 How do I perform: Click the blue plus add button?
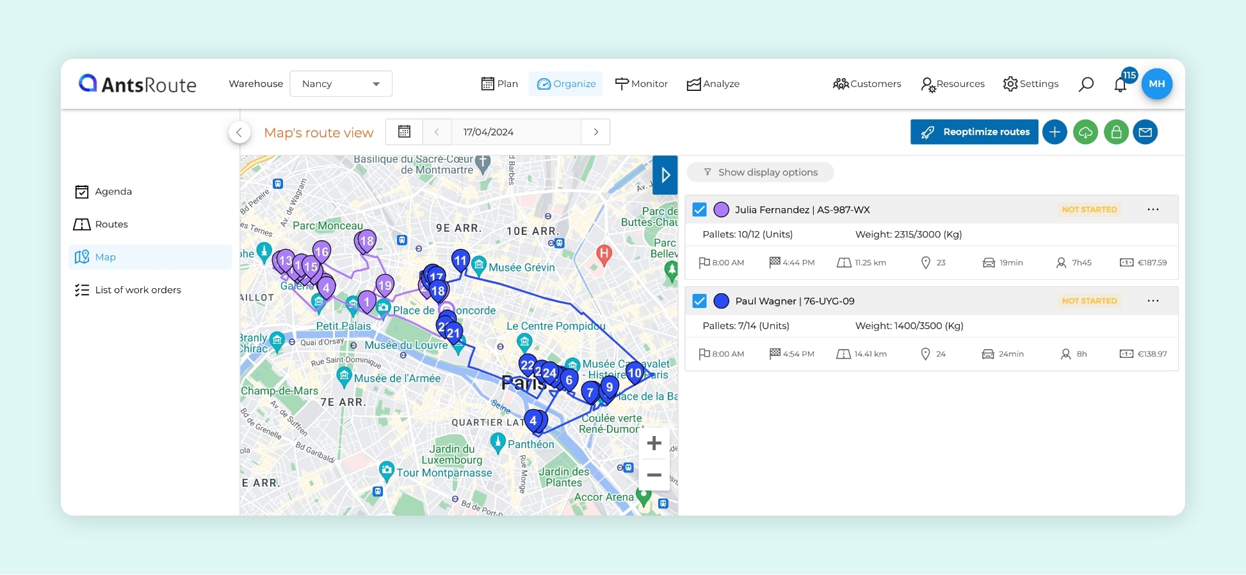coord(1055,132)
